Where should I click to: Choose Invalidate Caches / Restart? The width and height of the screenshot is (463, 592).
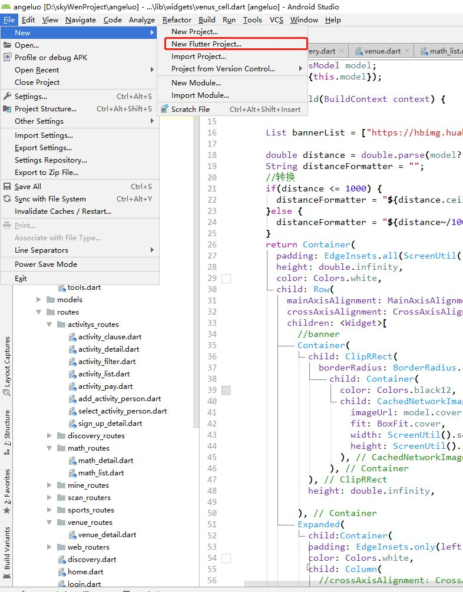80,211
